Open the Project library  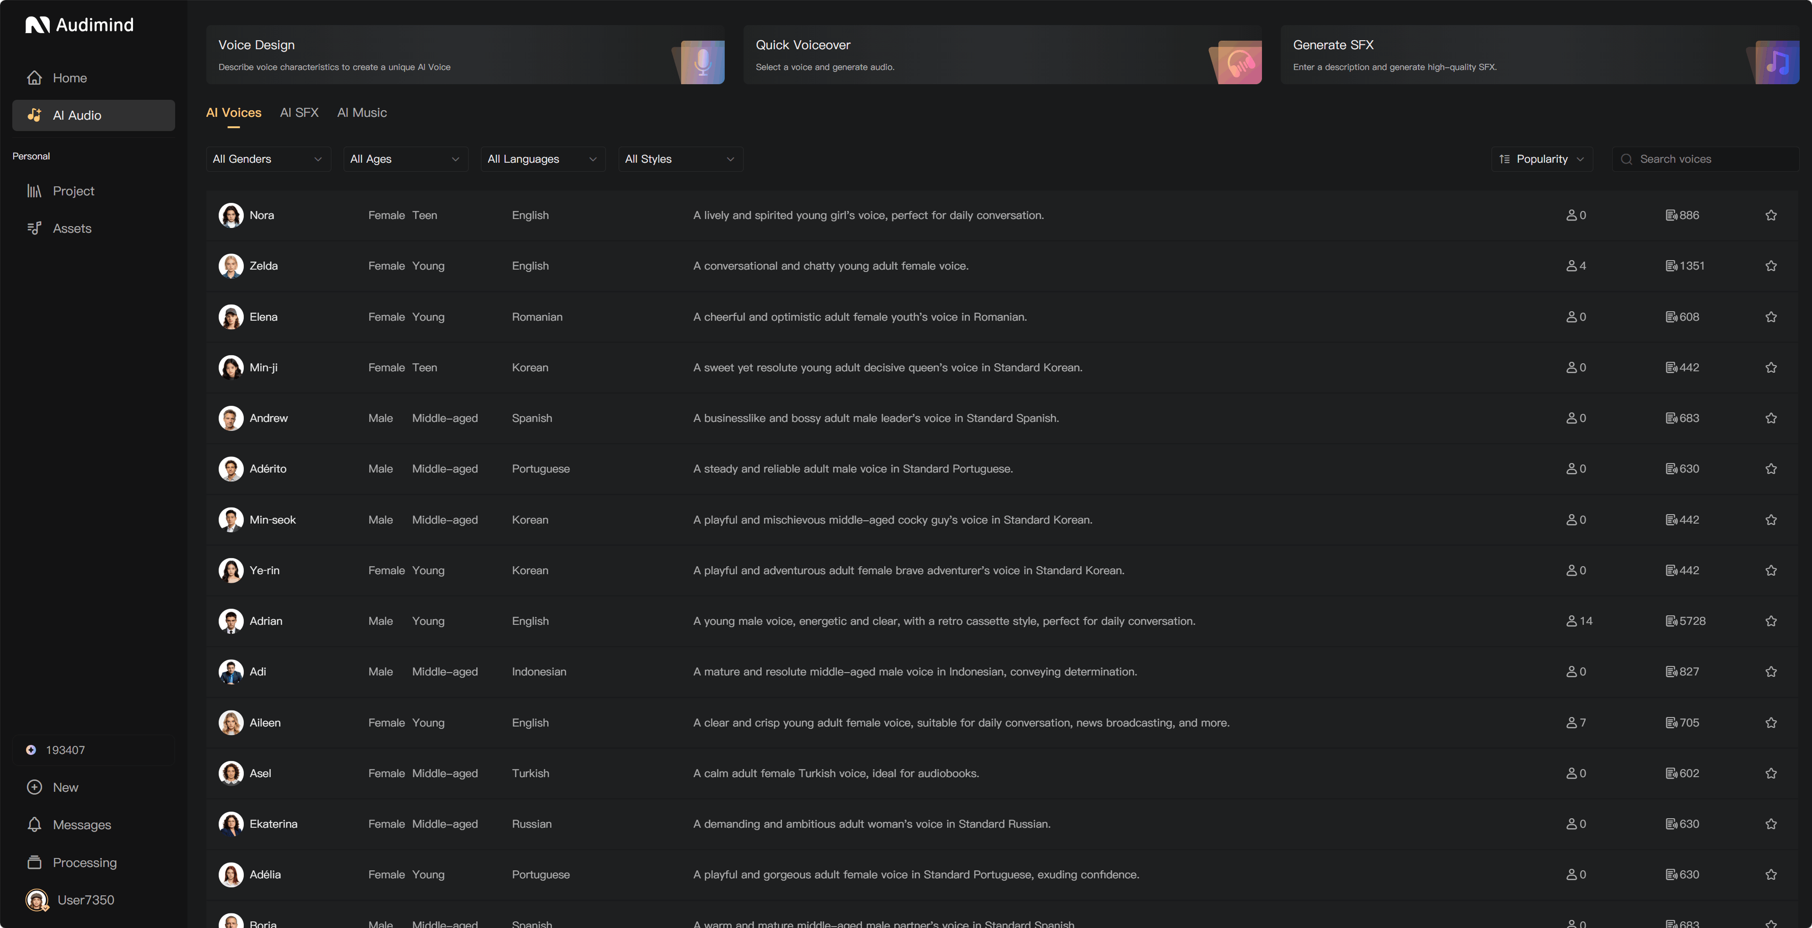click(94, 191)
